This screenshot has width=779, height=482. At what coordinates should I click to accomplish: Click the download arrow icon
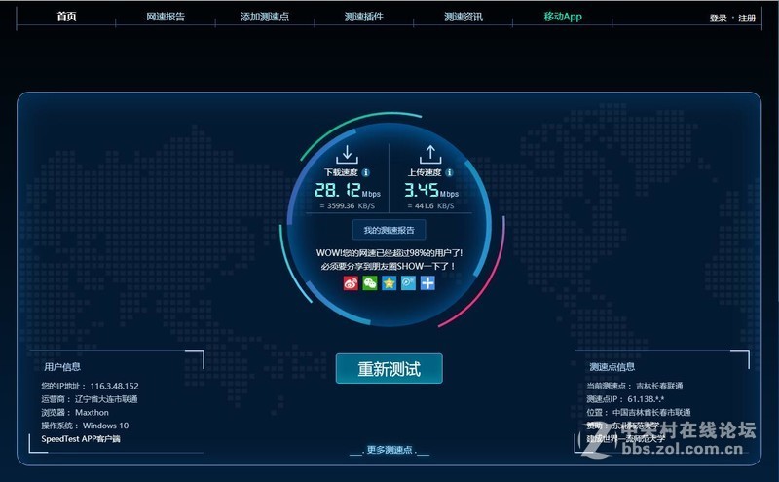tap(347, 154)
